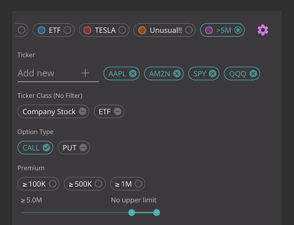Enable the PUT option type
Image resolution: width=294 pixels, height=225 pixels.
click(74, 148)
